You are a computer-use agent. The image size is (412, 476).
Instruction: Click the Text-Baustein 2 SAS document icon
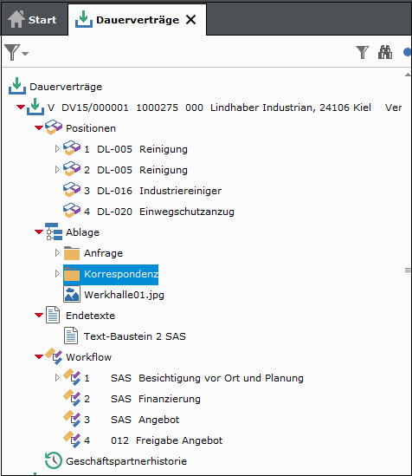71,336
